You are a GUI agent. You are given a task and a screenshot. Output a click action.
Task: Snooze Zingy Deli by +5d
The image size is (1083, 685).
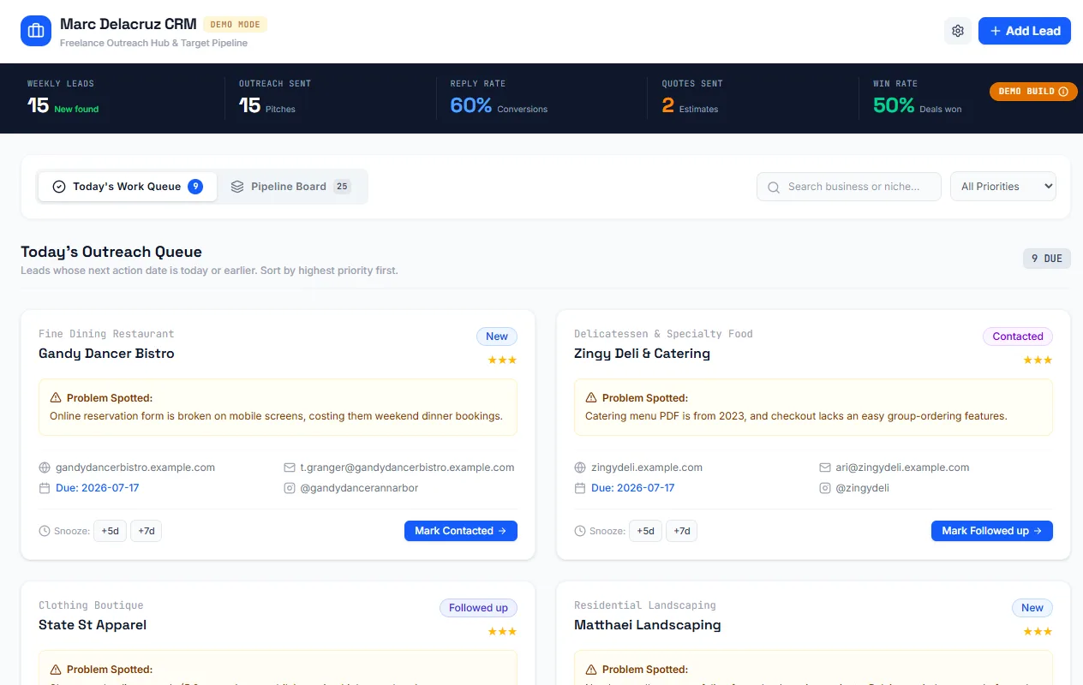(645, 531)
